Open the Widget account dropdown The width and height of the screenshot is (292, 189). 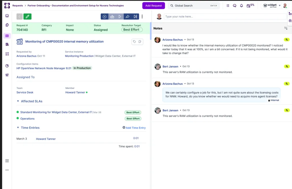272,6
